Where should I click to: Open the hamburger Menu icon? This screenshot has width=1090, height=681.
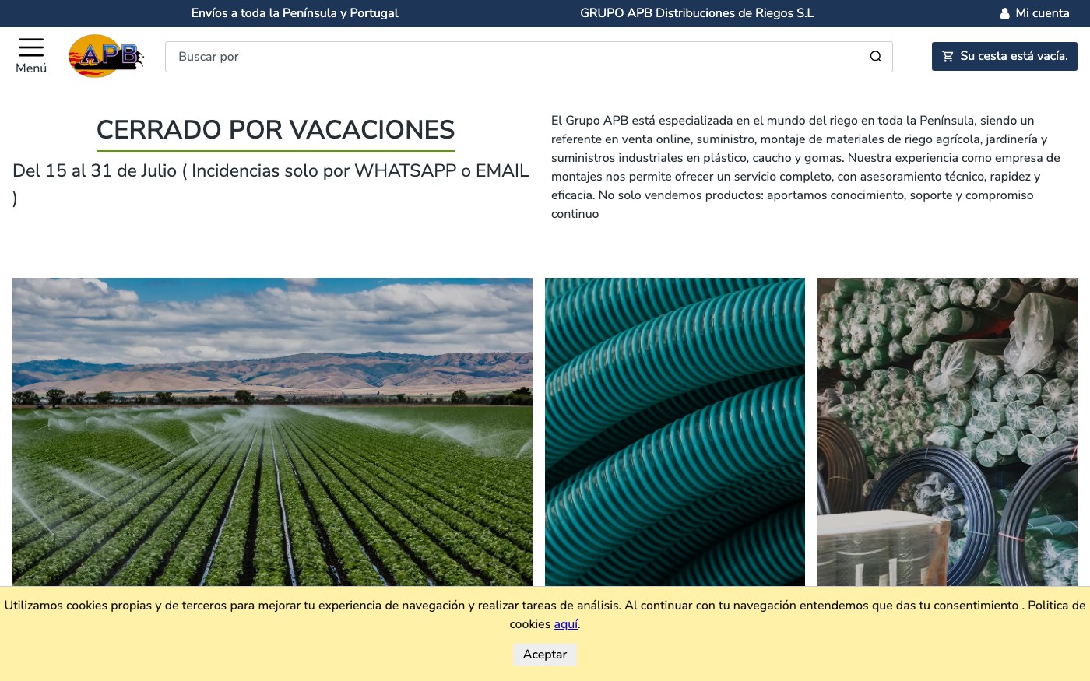31,47
